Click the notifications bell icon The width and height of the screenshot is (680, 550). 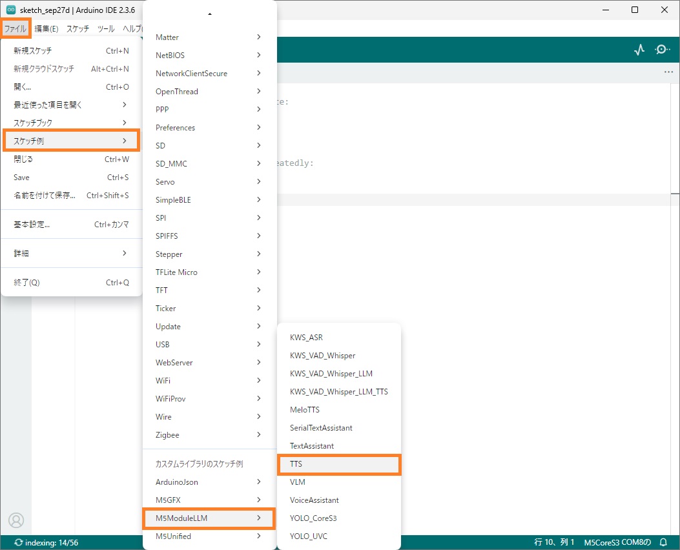point(663,543)
